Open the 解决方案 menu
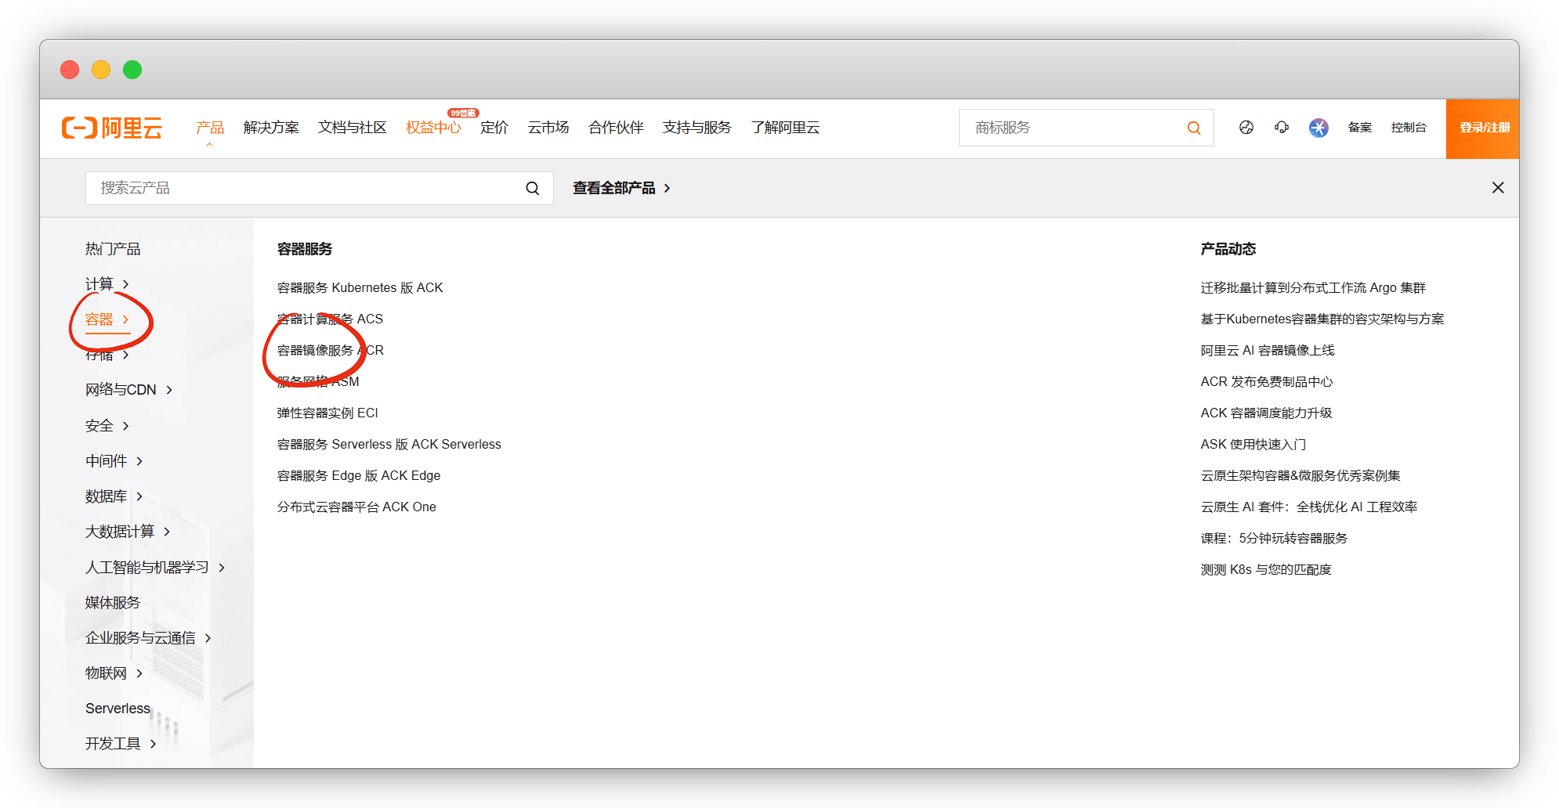Viewport: 1559px width, 808px height. point(271,128)
